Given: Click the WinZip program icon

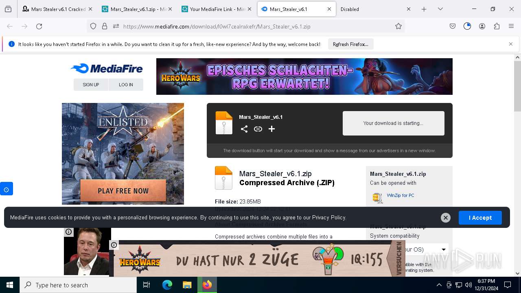Looking at the screenshot, I should coord(378,198).
